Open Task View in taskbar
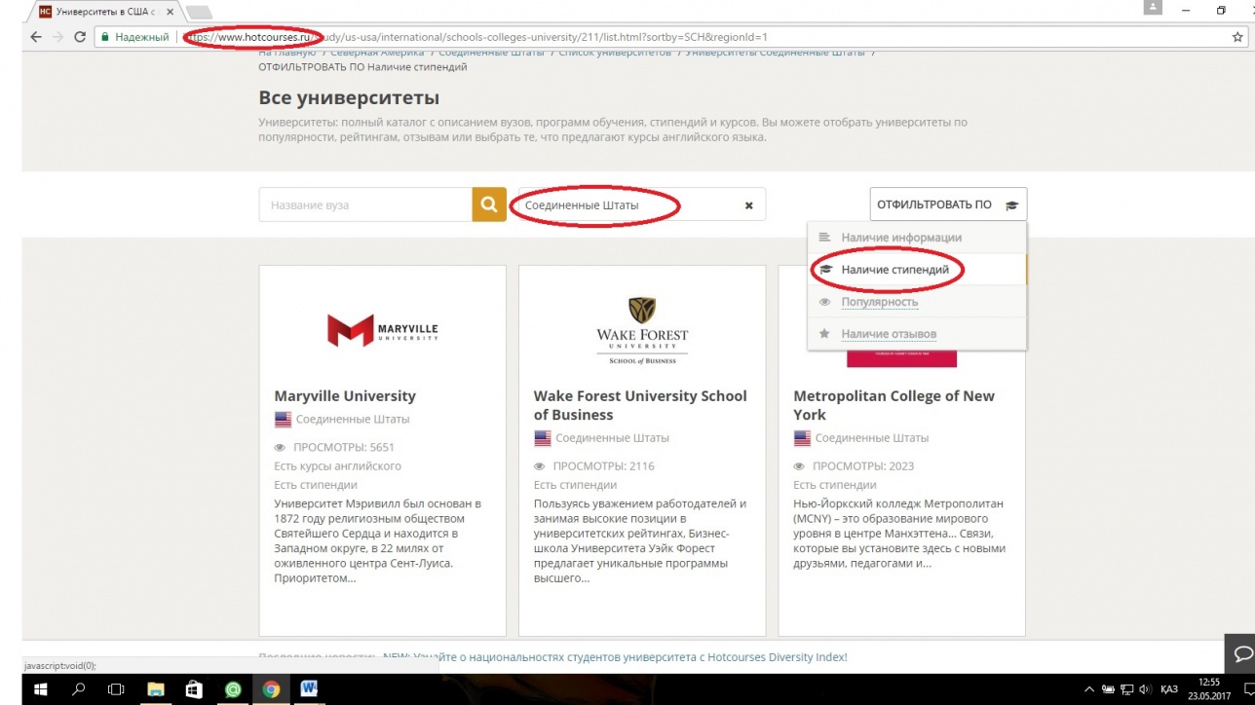 click(x=116, y=688)
